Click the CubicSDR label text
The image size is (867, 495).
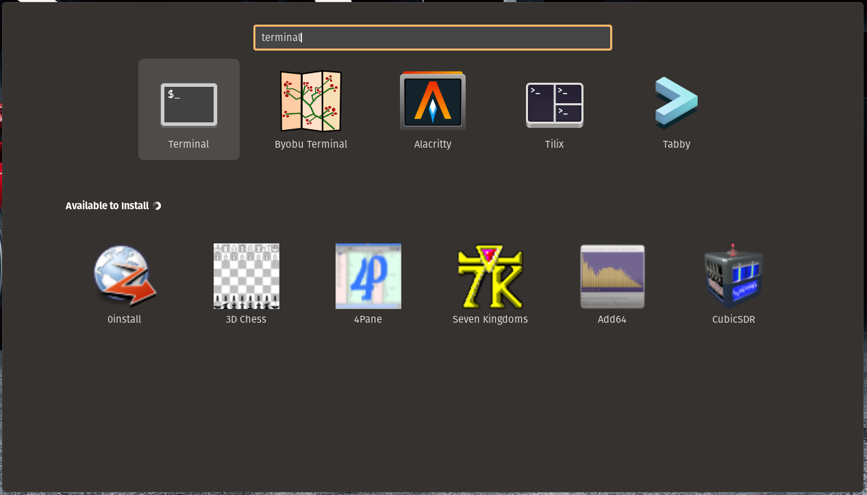(733, 319)
